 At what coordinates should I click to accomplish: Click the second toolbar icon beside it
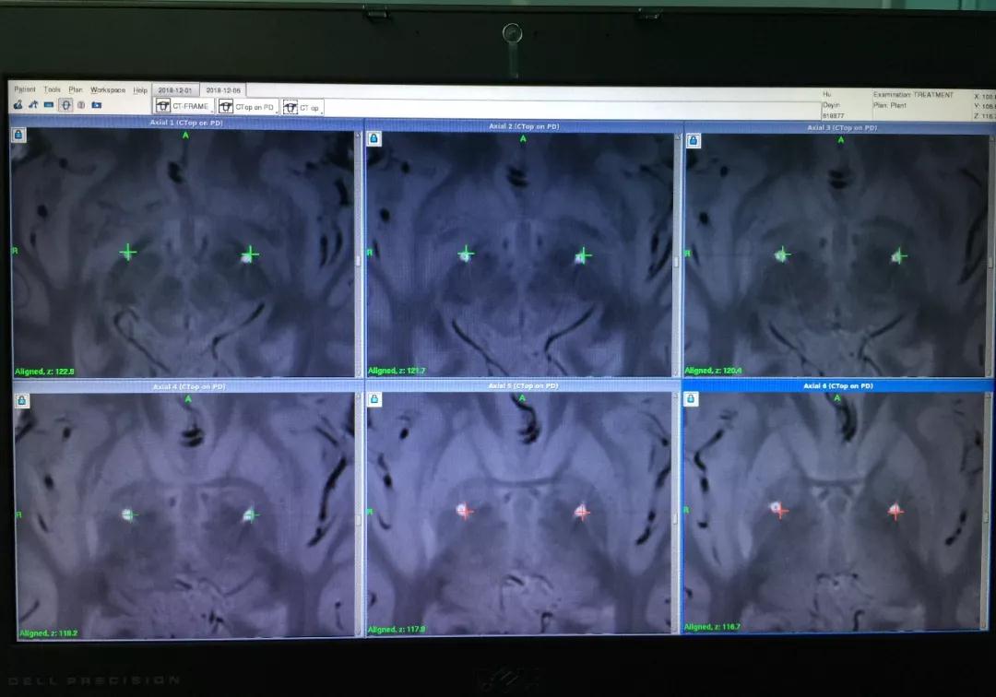pyautogui.click(x=34, y=105)
